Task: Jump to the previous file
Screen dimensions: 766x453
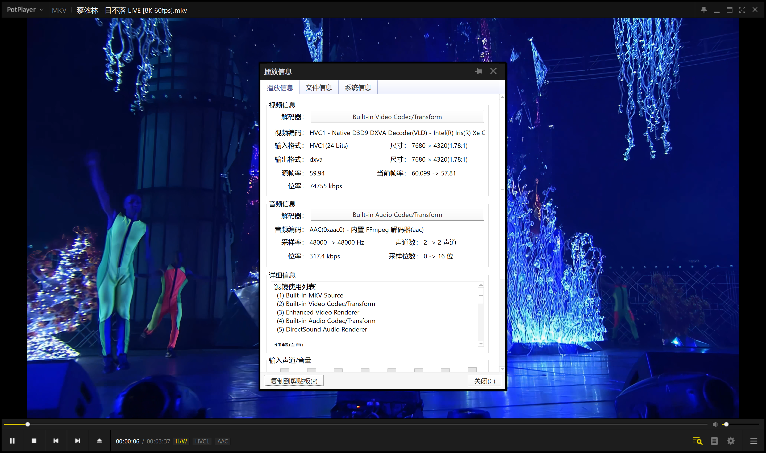Action: 56,441
